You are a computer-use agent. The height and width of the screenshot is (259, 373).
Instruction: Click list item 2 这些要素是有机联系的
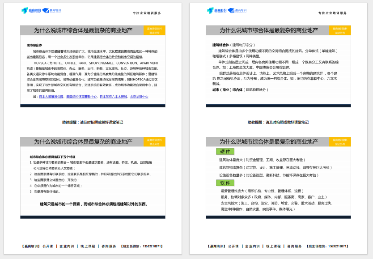click(91, 174)
